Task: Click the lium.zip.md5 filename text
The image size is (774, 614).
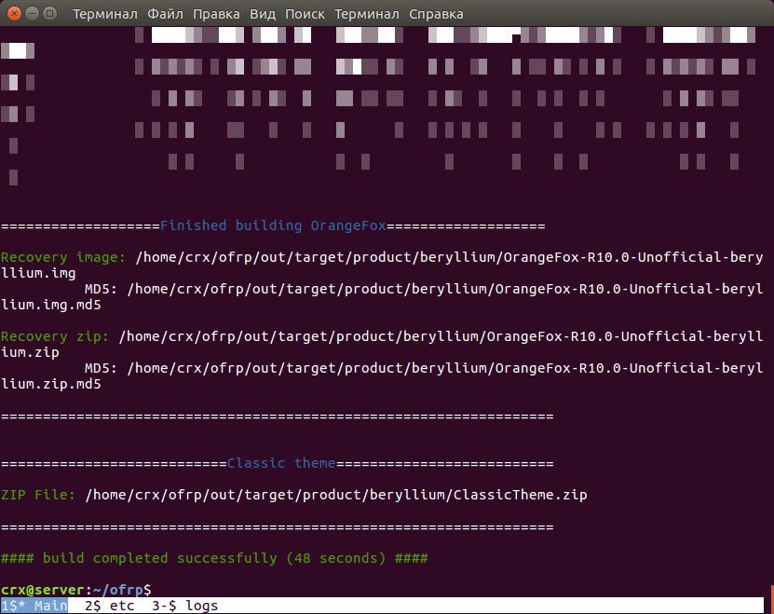Action: tap(51, 384)
